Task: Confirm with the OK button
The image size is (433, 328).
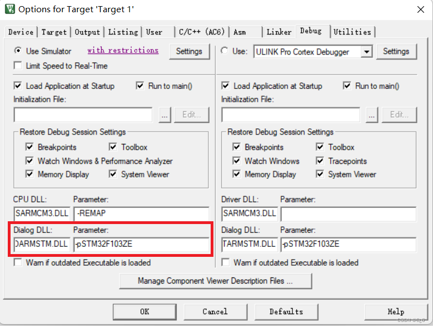Action: click(x=145, y=312)
